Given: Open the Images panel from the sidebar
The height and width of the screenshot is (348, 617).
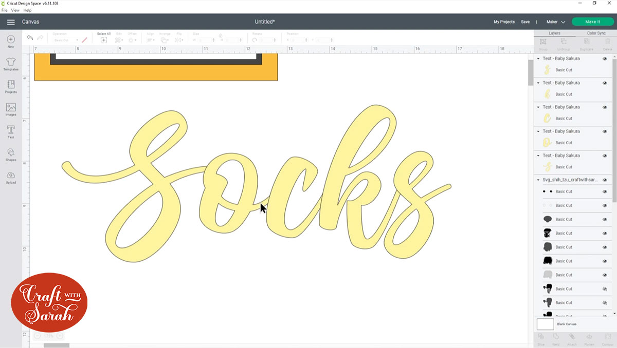Looking at the screenshot, I should point(10,109).
